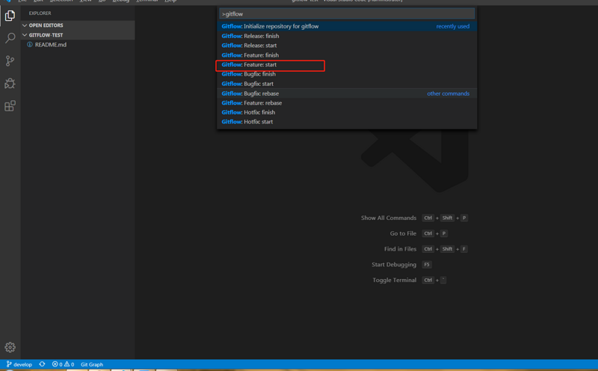Open the Extensions view icon
The height and width of the screenshot is (371, 598).
10,105
